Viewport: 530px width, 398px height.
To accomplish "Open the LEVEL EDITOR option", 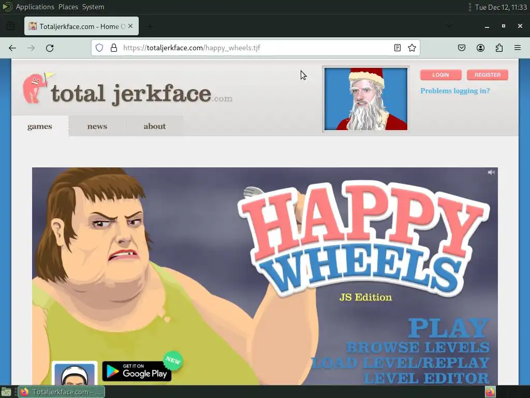I will coord(426,378).
